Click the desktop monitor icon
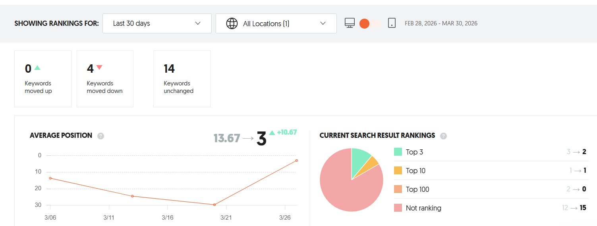The width and height of the screenshot is (597, 226). coord(350,23)
